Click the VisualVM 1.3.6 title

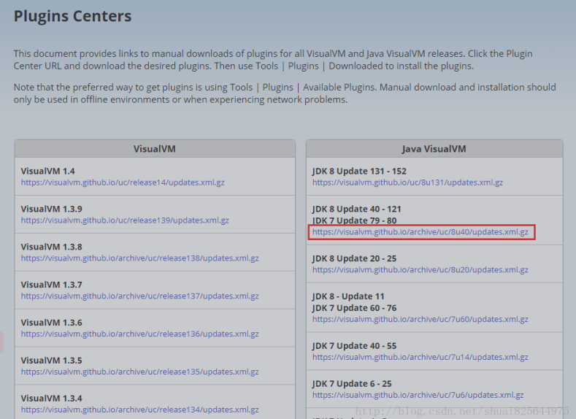click(x=51, y=323)
